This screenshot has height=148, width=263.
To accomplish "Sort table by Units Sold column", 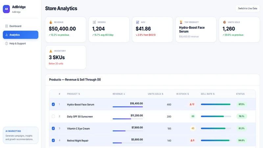I will coord(155,94).
